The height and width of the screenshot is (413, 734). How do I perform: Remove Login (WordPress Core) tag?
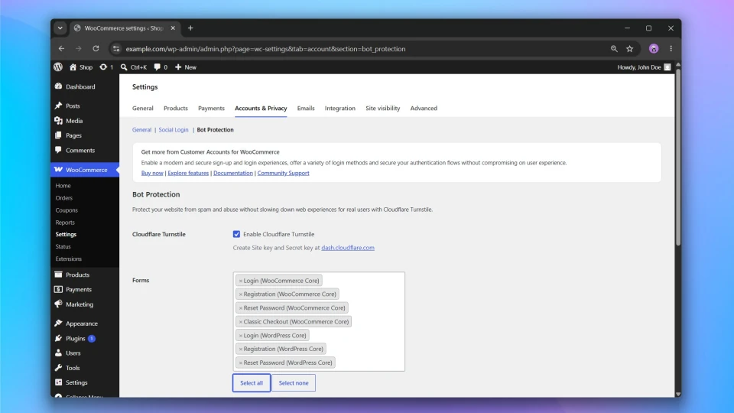[241, 336]
